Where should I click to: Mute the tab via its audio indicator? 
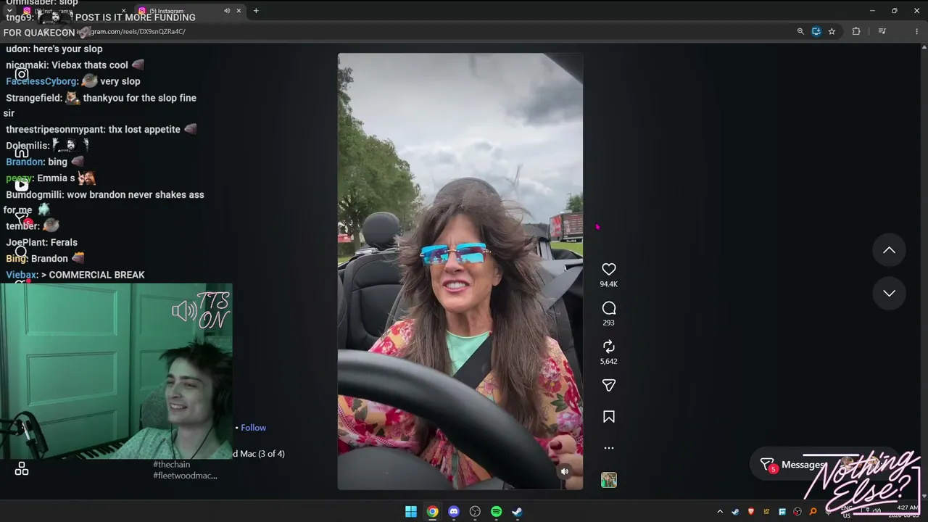point(227,11)
